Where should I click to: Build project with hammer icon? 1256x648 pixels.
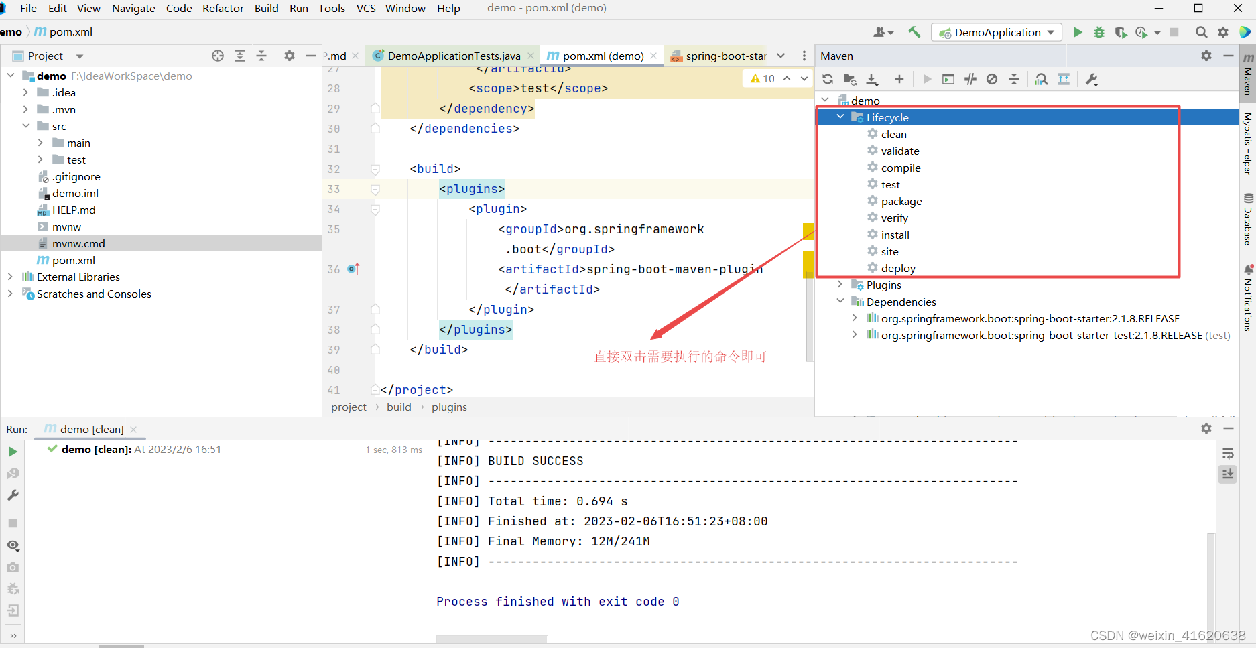point(914,32)
